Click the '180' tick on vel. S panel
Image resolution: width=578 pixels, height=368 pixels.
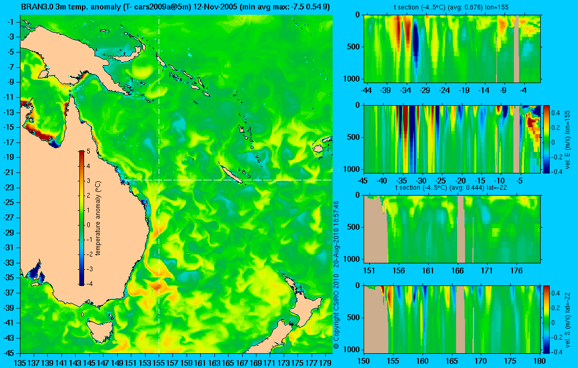click(x=540, y=361)
